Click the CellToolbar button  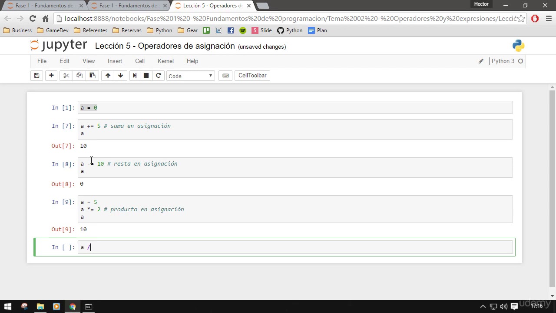coord(252,76)
